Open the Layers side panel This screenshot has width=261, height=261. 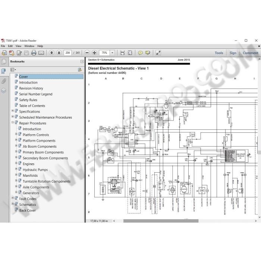(x=4, y=91)
